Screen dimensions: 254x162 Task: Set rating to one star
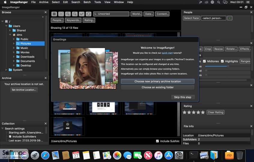(185, 112)
